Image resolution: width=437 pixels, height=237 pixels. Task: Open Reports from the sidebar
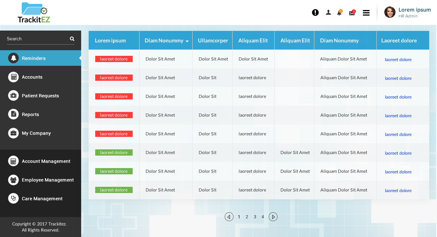[x=30, y=114]
